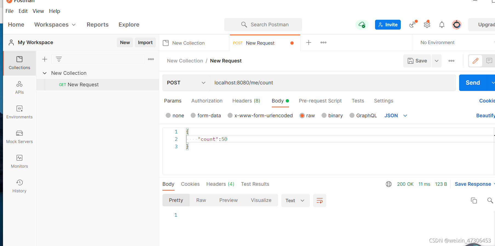
Task: Open the Save options arrow
Action: coord(437,61)
